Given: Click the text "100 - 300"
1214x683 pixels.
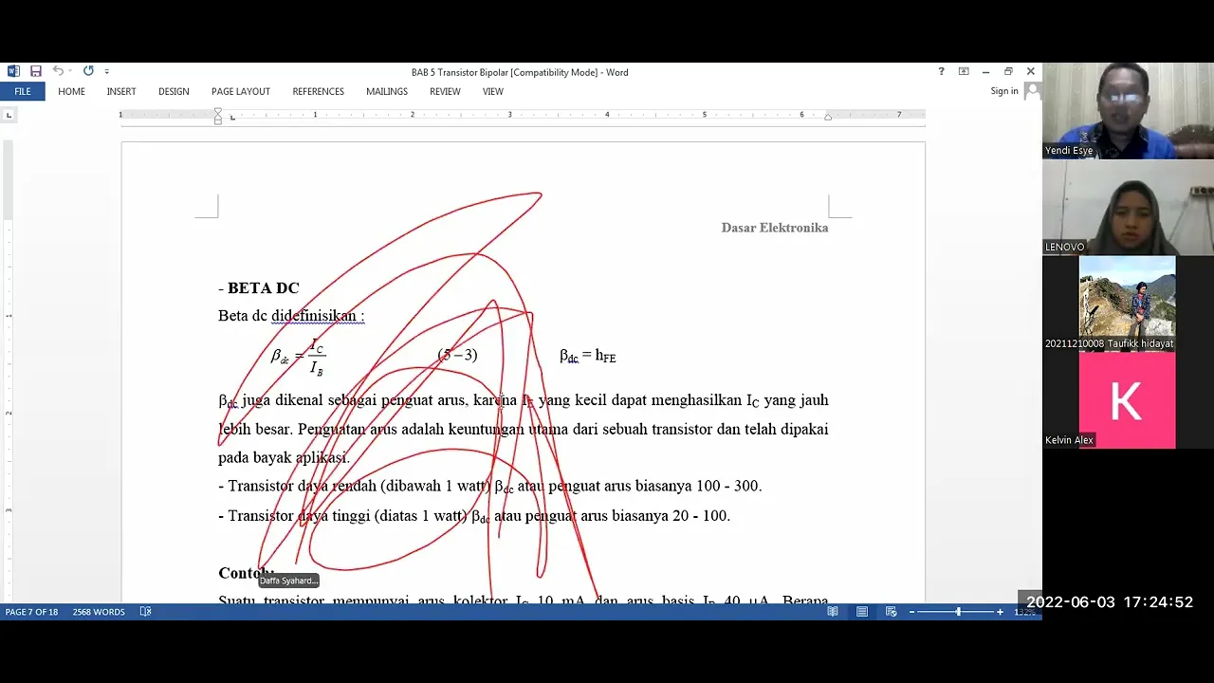Looking at the screenshot, I should [x=727, y=486].
